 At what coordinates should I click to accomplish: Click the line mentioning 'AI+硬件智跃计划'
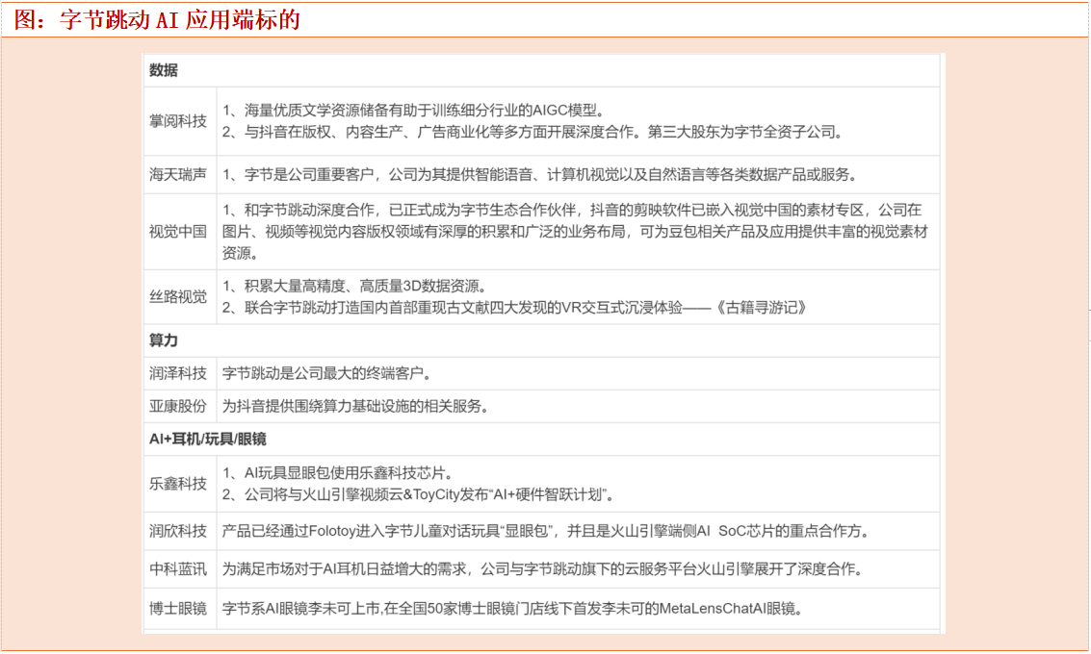point(419,494)
